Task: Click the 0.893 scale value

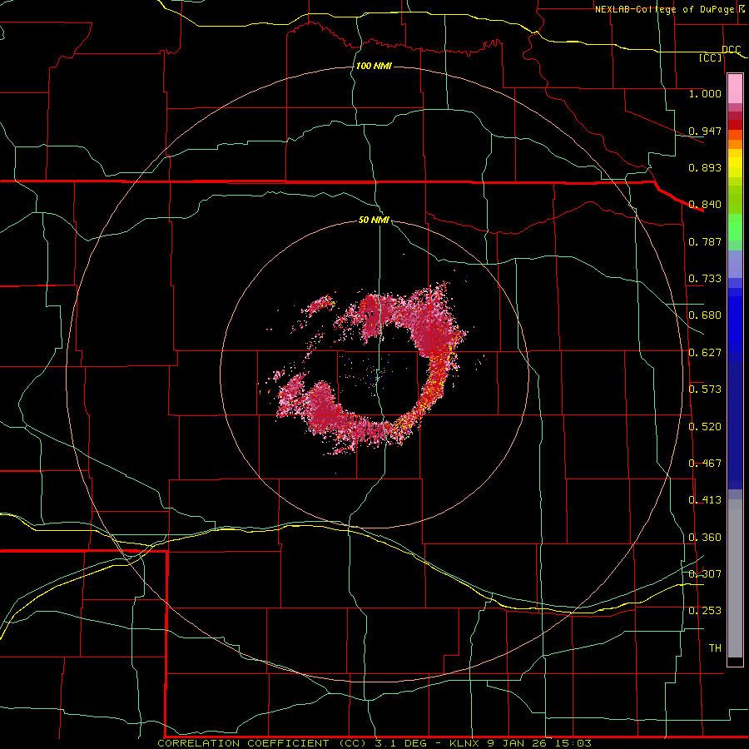Action: tap(705, 167)
